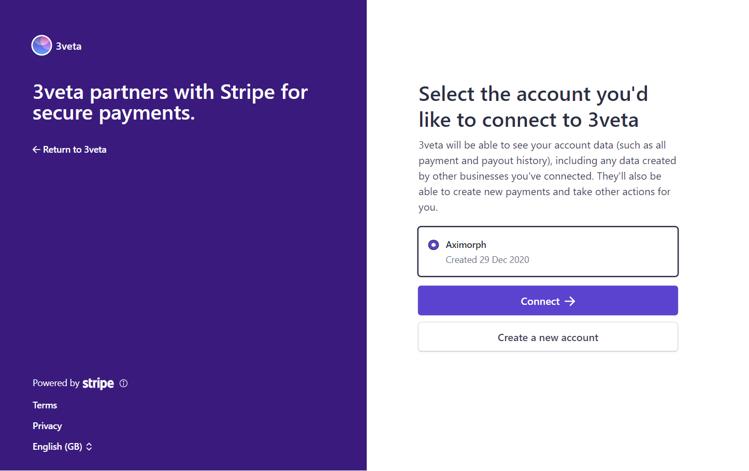Select the Aximorph radio button
Viewport: 749px width, 471px height.
pyautogui.click(x=433, y=244)
